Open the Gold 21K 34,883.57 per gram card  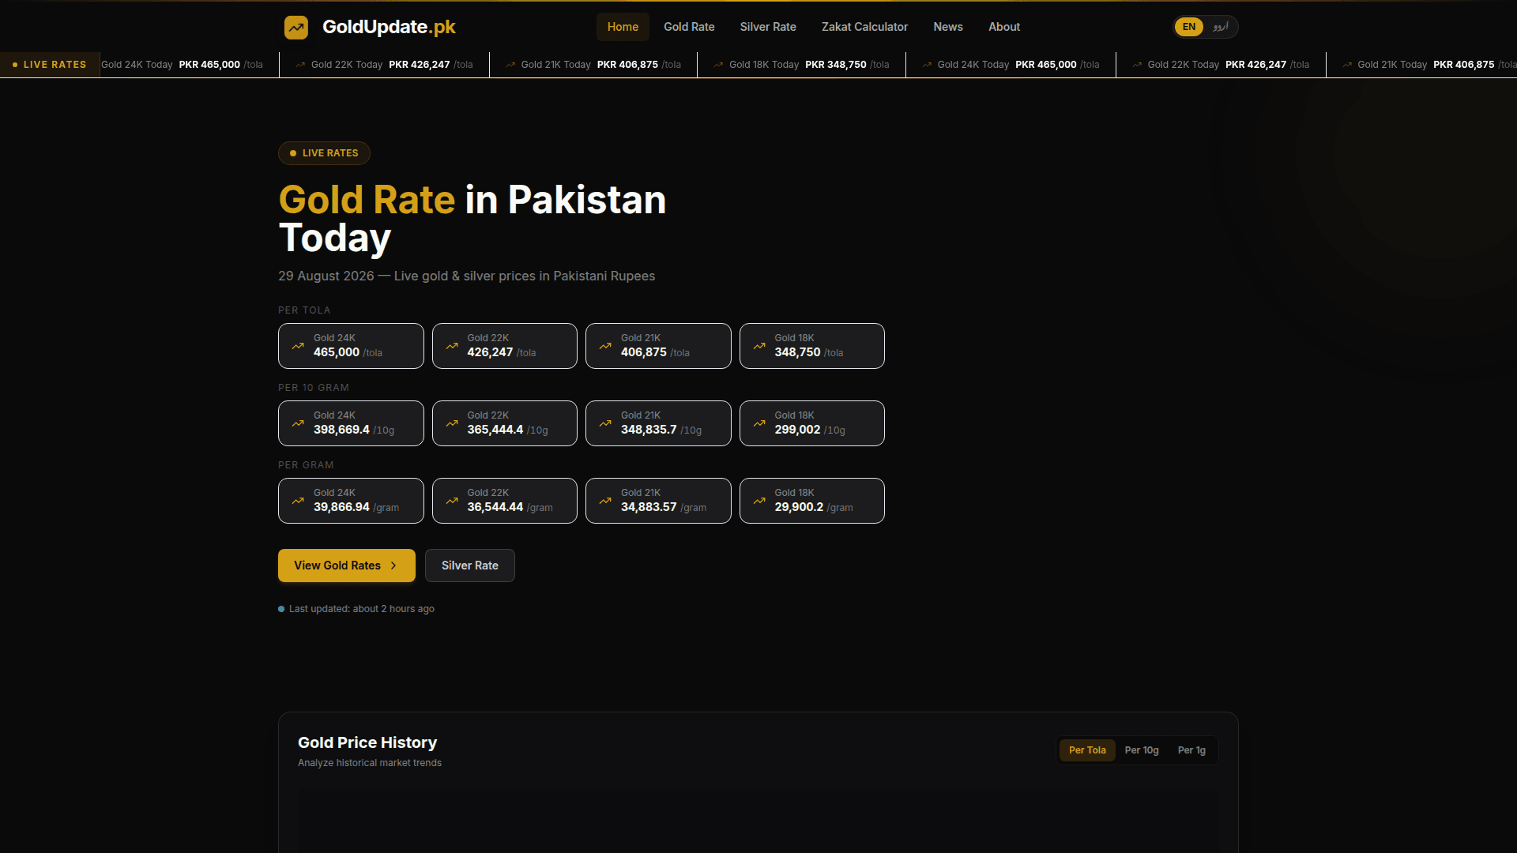(658, 501)
